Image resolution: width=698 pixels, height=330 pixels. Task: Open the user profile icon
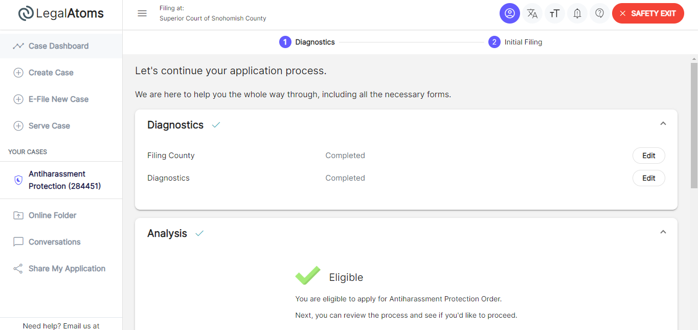pos(510,13)
